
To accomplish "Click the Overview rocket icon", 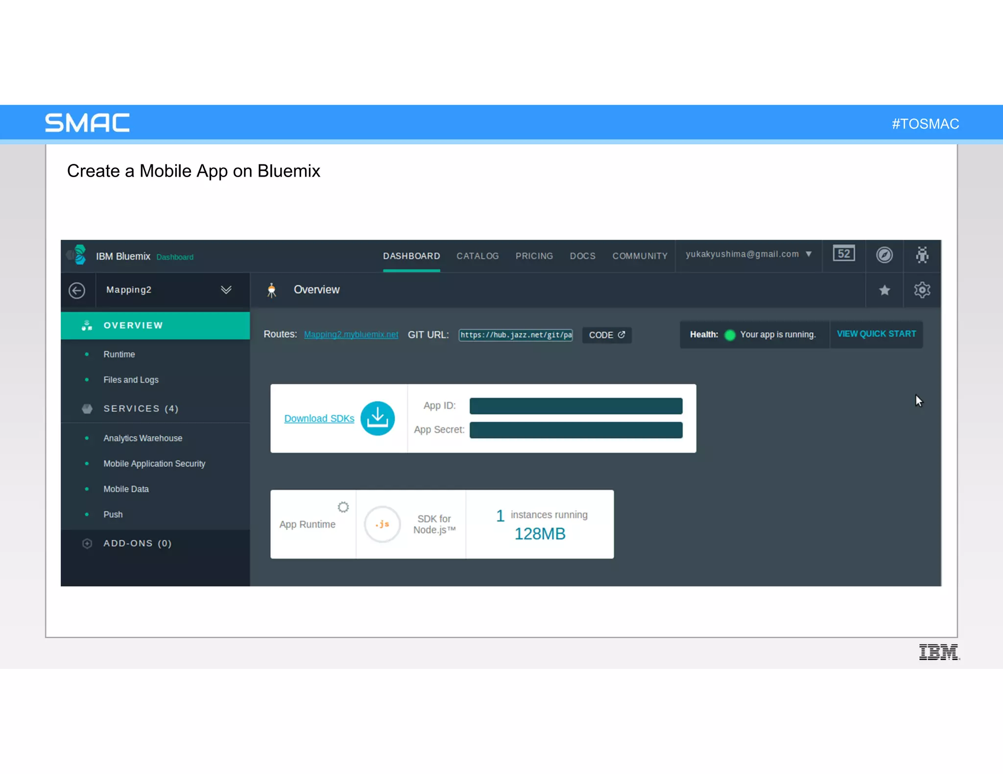I will pyautogui.click(x=272, y=290).
